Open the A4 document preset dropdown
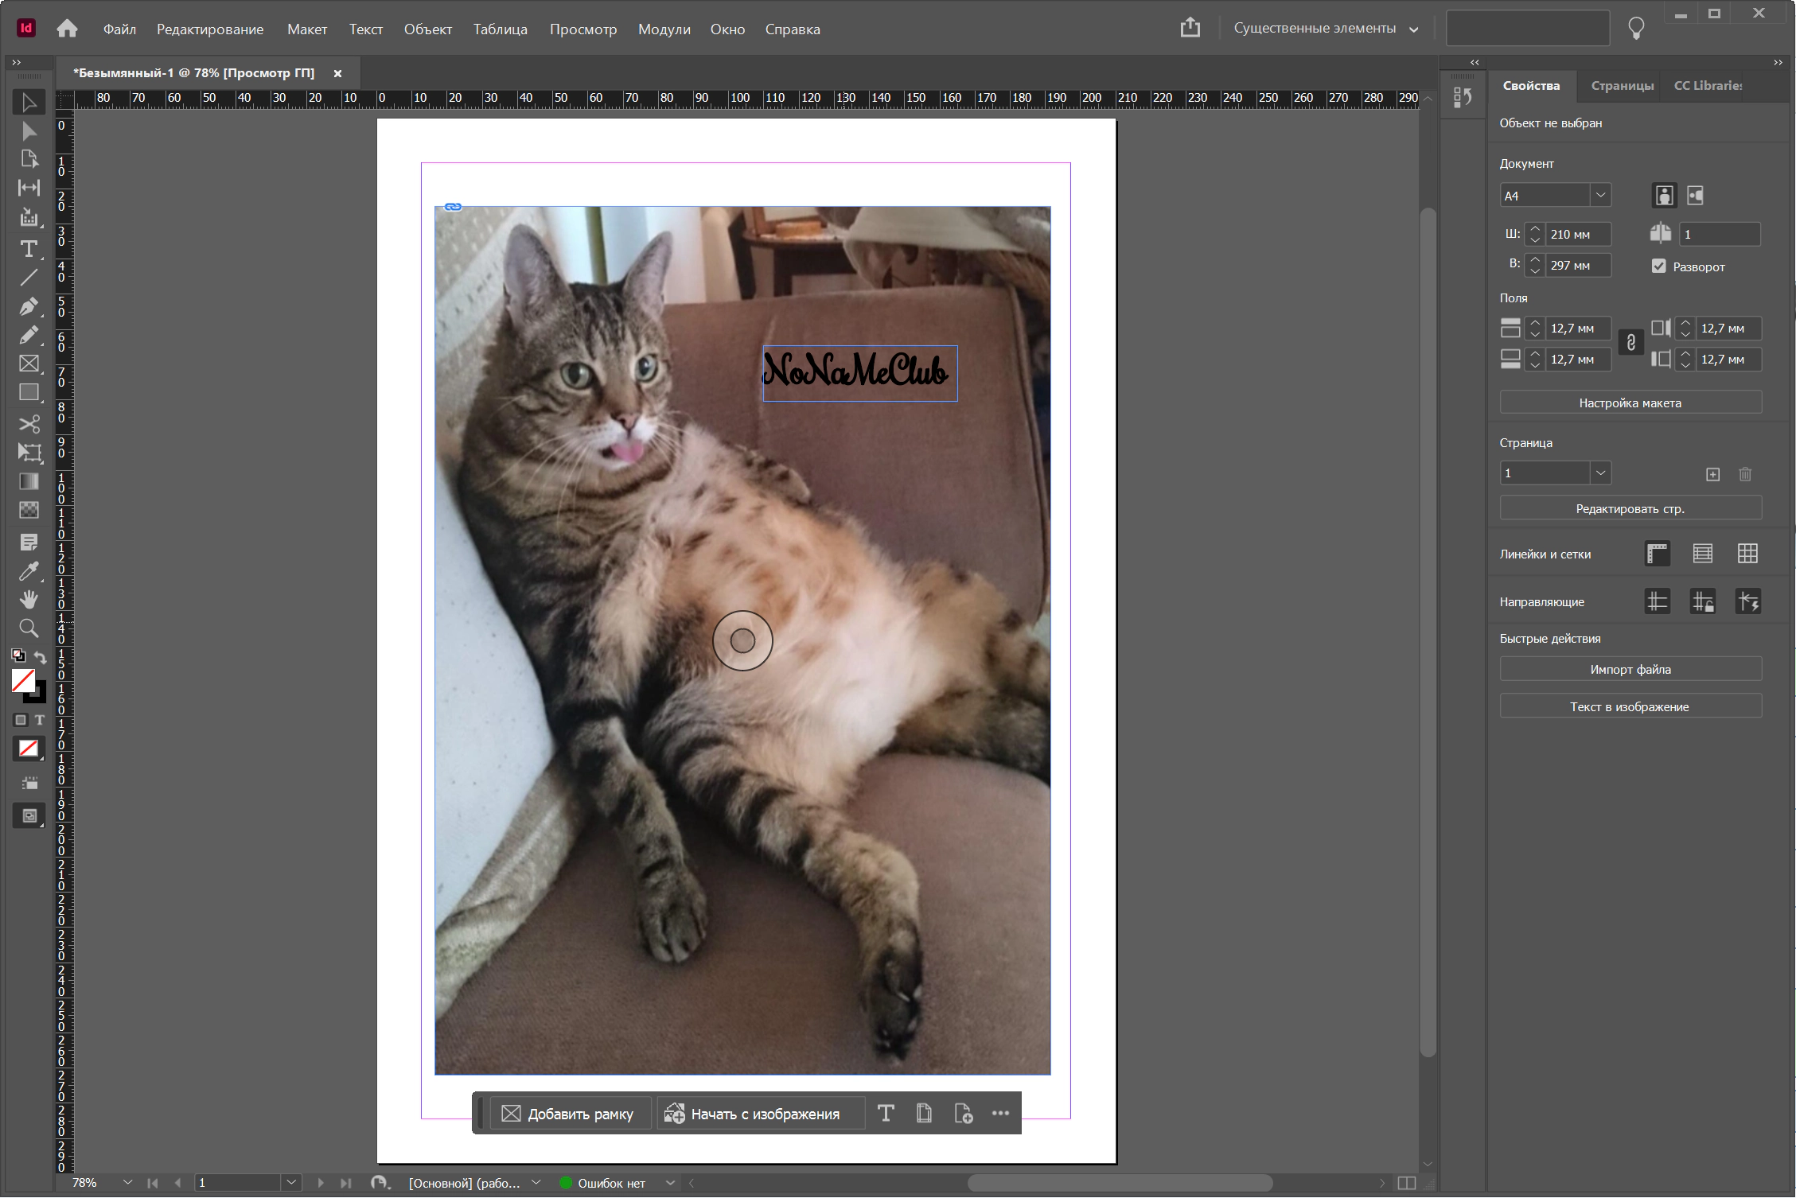This screenshot has height=1198, width=1796. pyautogui.click(x=1600, y=196)
